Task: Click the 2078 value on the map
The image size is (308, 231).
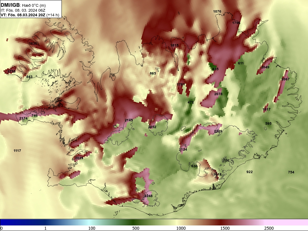Action: point(218,94)
